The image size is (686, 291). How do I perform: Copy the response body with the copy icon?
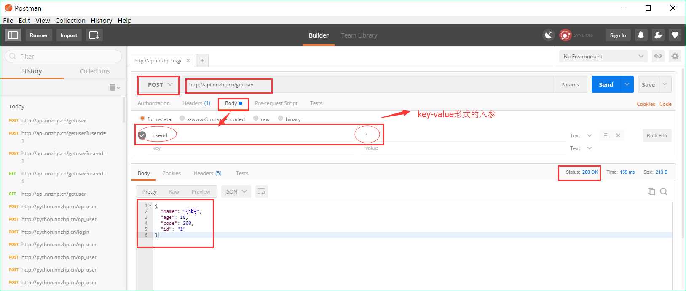coord(651,191)
